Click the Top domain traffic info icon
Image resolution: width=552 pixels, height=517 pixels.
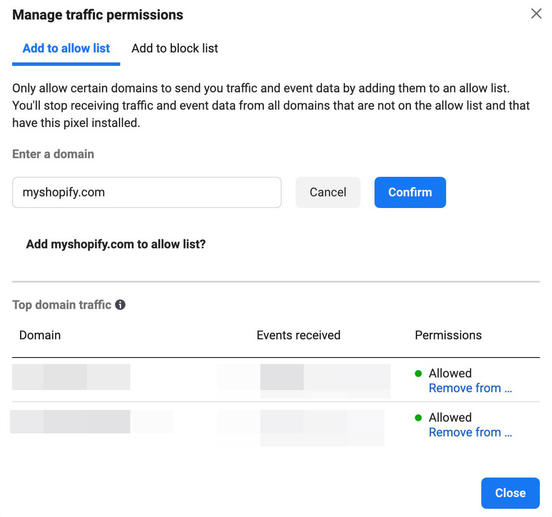(x=120, y=305)
